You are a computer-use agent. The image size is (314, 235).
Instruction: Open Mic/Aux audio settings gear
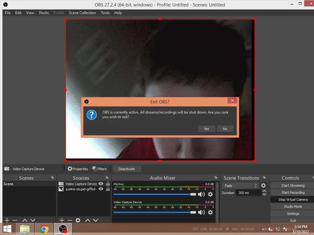210,194
